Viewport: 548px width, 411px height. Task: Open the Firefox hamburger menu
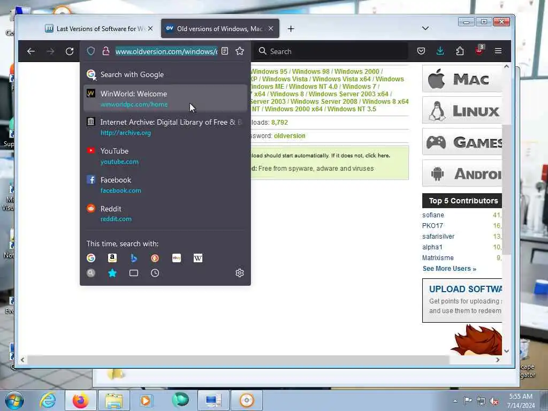[x=498, y=51]
